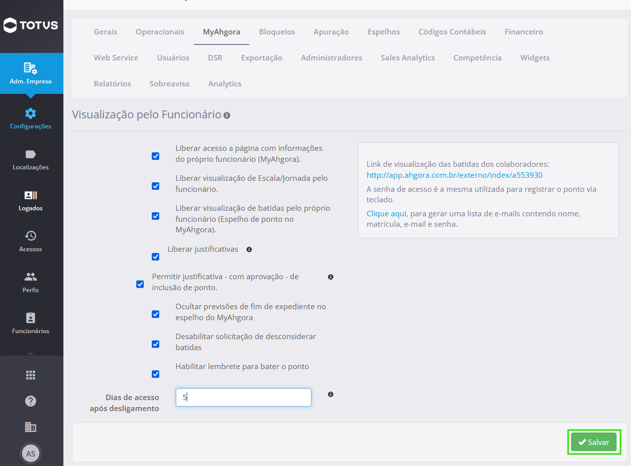Image resolution: width=631 pixels, height=466 pixels.
Task: Click the help question mark icon
Action: pyautogui.click(x=31, y=401)
